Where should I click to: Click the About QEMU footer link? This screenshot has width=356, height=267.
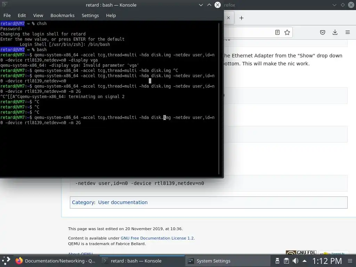click(80, 254)
